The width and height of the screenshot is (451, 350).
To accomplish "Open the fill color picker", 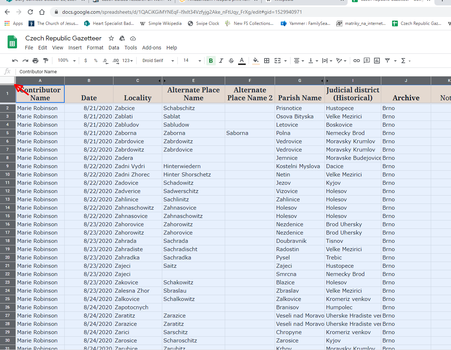I will coord(256,61).
